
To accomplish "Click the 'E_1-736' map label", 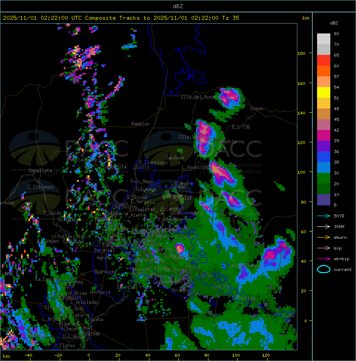I will point(241,127).
